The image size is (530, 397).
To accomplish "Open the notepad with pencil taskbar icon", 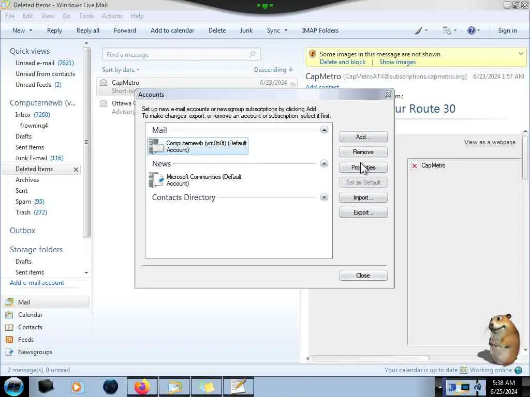I will pos(238,387).
